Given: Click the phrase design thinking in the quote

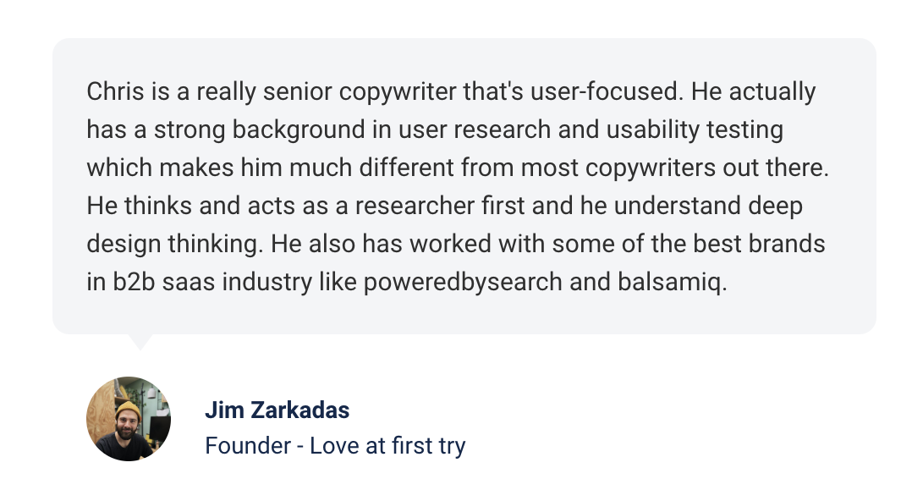Looking at the screenshot, I should coord(173,245).
